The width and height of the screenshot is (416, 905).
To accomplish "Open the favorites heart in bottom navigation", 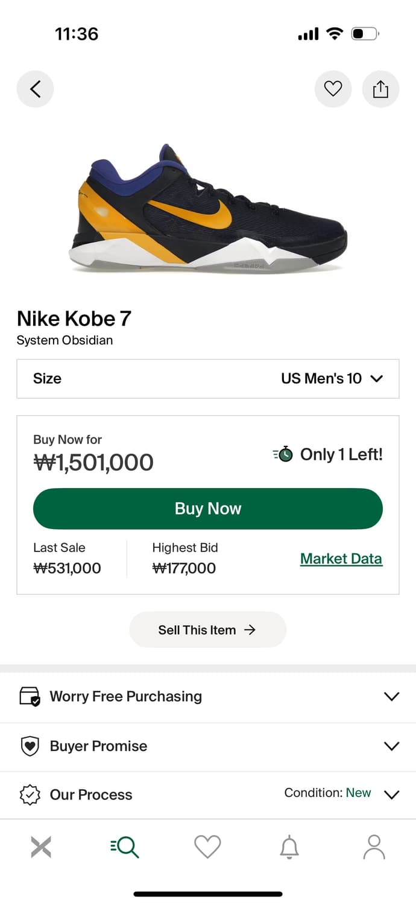I will click(x=207, y=847).
